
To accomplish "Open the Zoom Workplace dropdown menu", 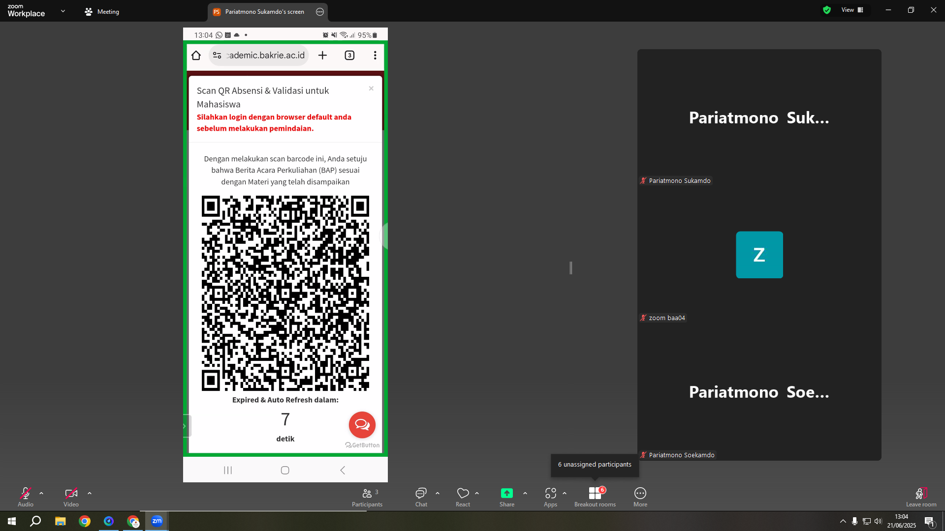I will coord(63,11).
